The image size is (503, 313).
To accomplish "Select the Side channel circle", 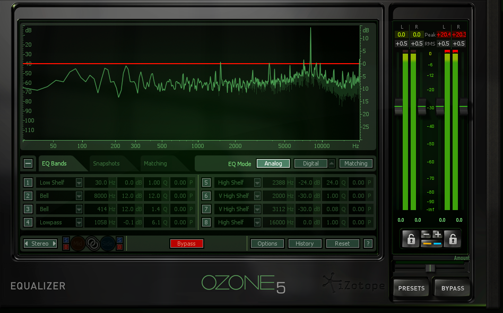I will 108,244.
